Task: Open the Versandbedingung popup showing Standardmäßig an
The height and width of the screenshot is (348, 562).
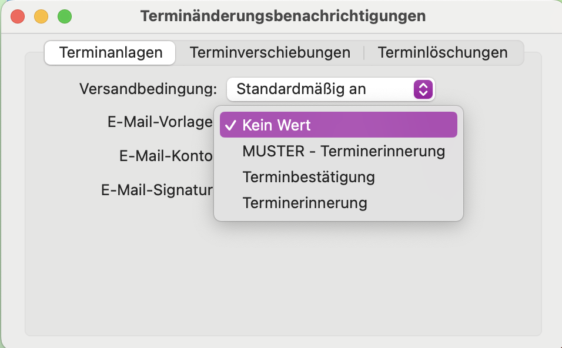Action: 331,89
